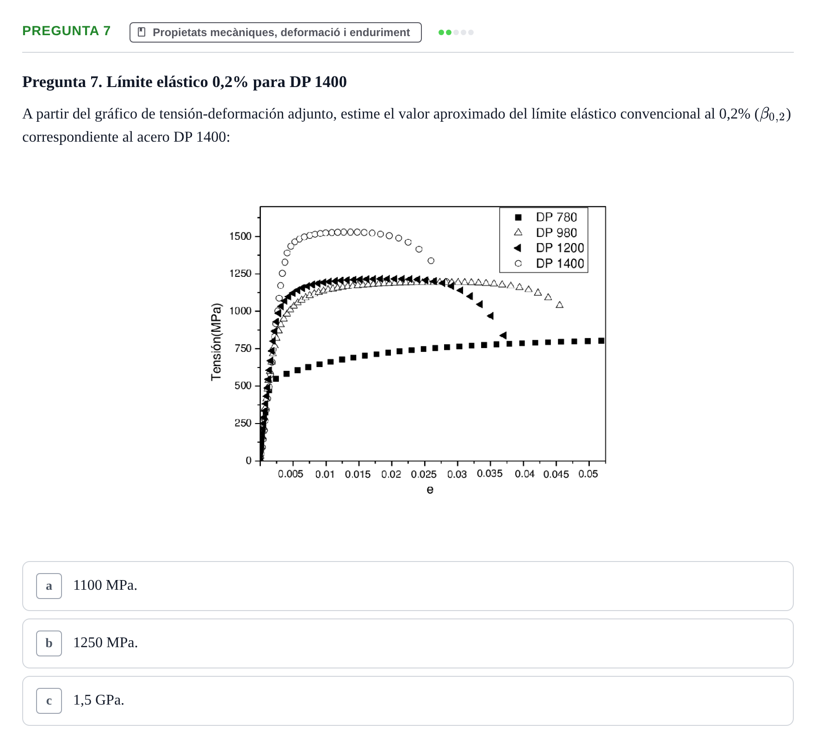Click the stress-strain chart image
The height and width of the screenshot is (749, 816).
tap(408, 351)
